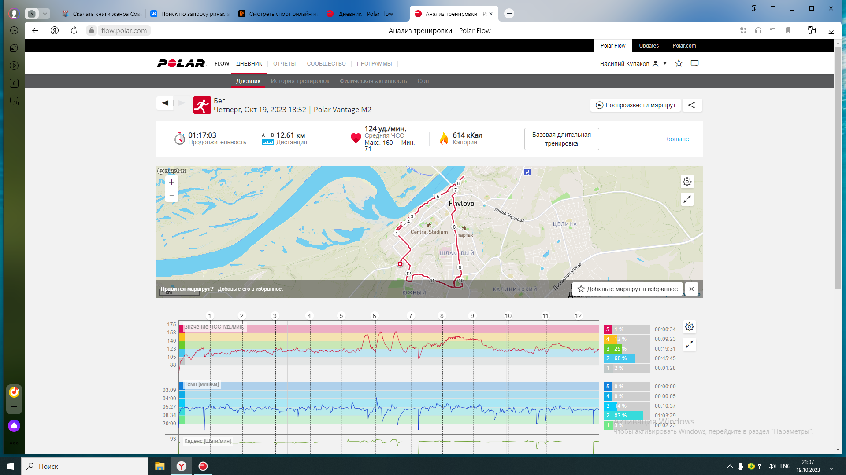Click the Polar logo
Viewport: 846px width, 475px height.
182,63
